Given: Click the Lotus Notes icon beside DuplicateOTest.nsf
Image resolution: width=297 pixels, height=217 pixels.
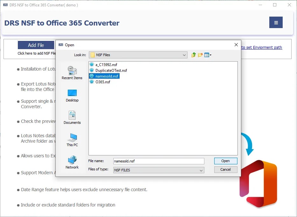Looking at the screenshot, I should [92, 70].
